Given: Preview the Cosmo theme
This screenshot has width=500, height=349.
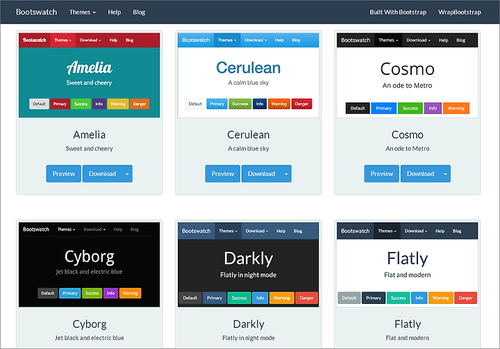Looking at the screenshot, I should coord(382,173).
